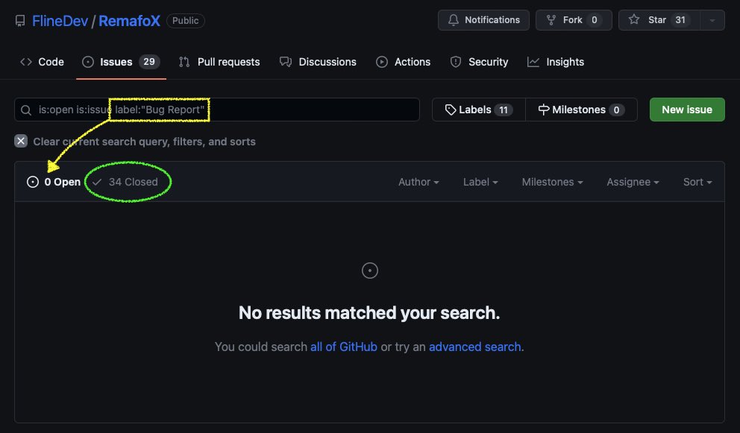Image resolution: width=740 pixels, height=433 pixels.
Task: Click the Code brackets icon
Action: pyautogui.click(x=26, y=62)
